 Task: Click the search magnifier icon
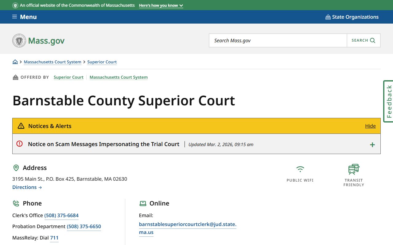(x=373, y=40)
